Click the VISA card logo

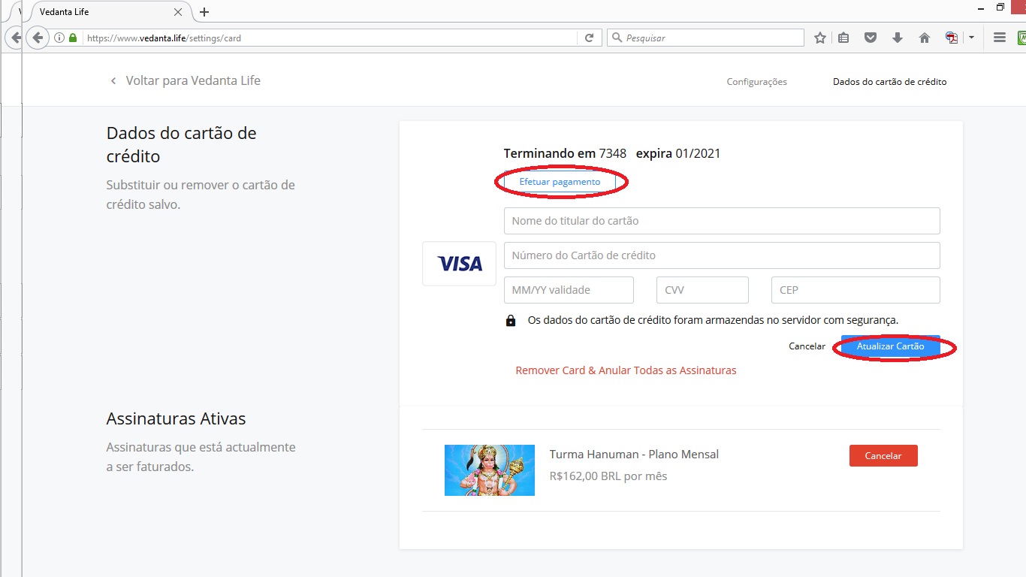[459, 264]
